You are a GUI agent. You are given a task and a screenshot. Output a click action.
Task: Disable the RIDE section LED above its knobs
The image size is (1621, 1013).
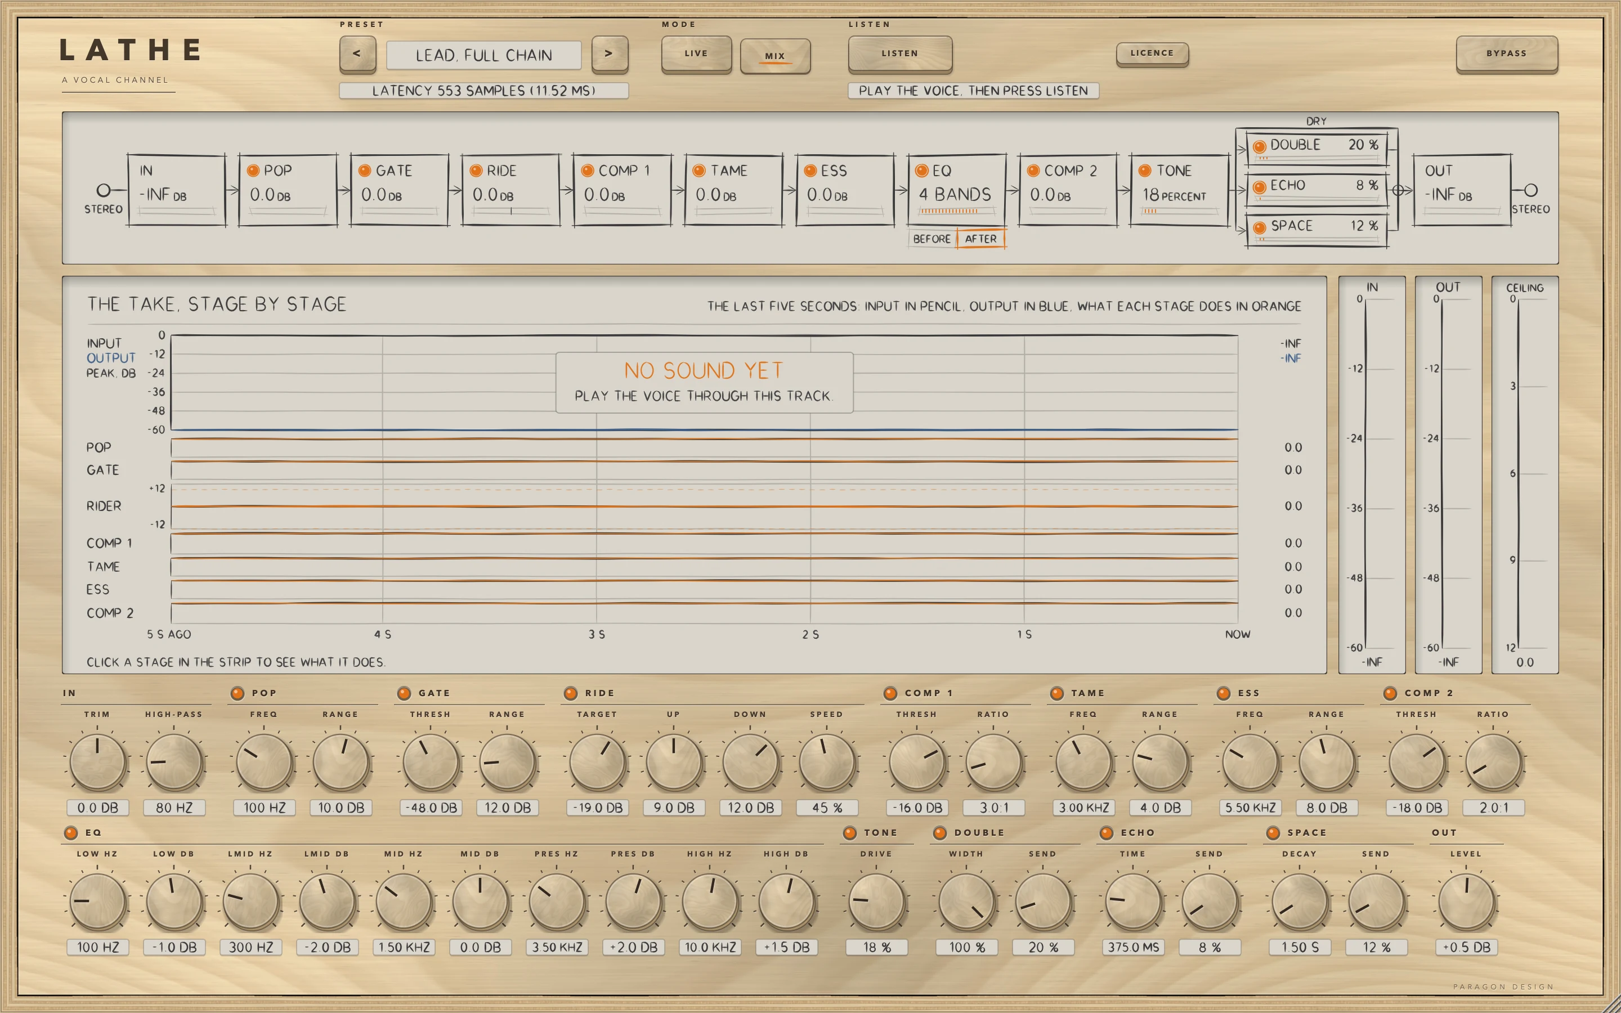pyautogui.click(x=570, y=693)
